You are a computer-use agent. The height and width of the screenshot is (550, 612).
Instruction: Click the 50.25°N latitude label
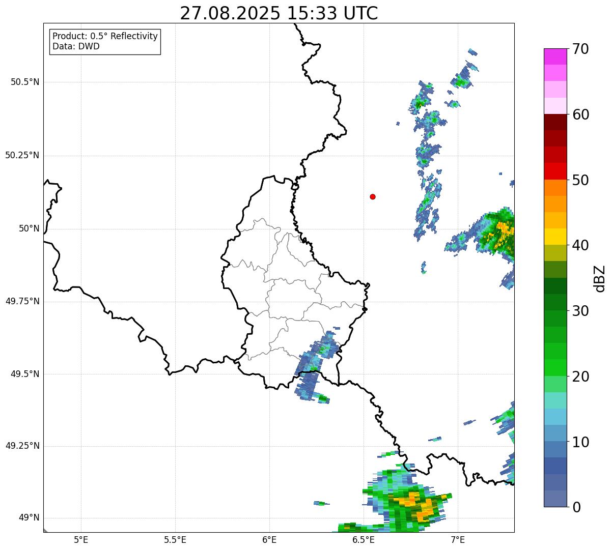click(x=22, y=155)
